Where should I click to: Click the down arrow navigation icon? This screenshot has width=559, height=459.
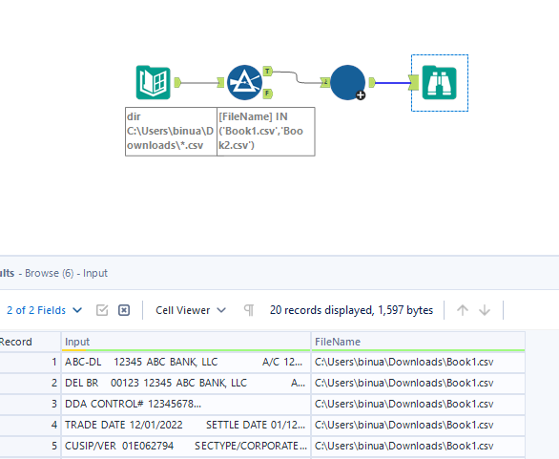click(x=485, y=310)
